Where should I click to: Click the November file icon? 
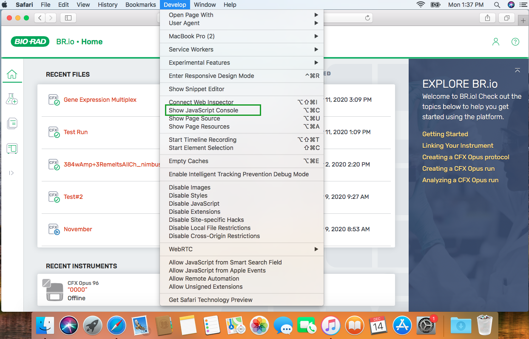pos(54,230)
